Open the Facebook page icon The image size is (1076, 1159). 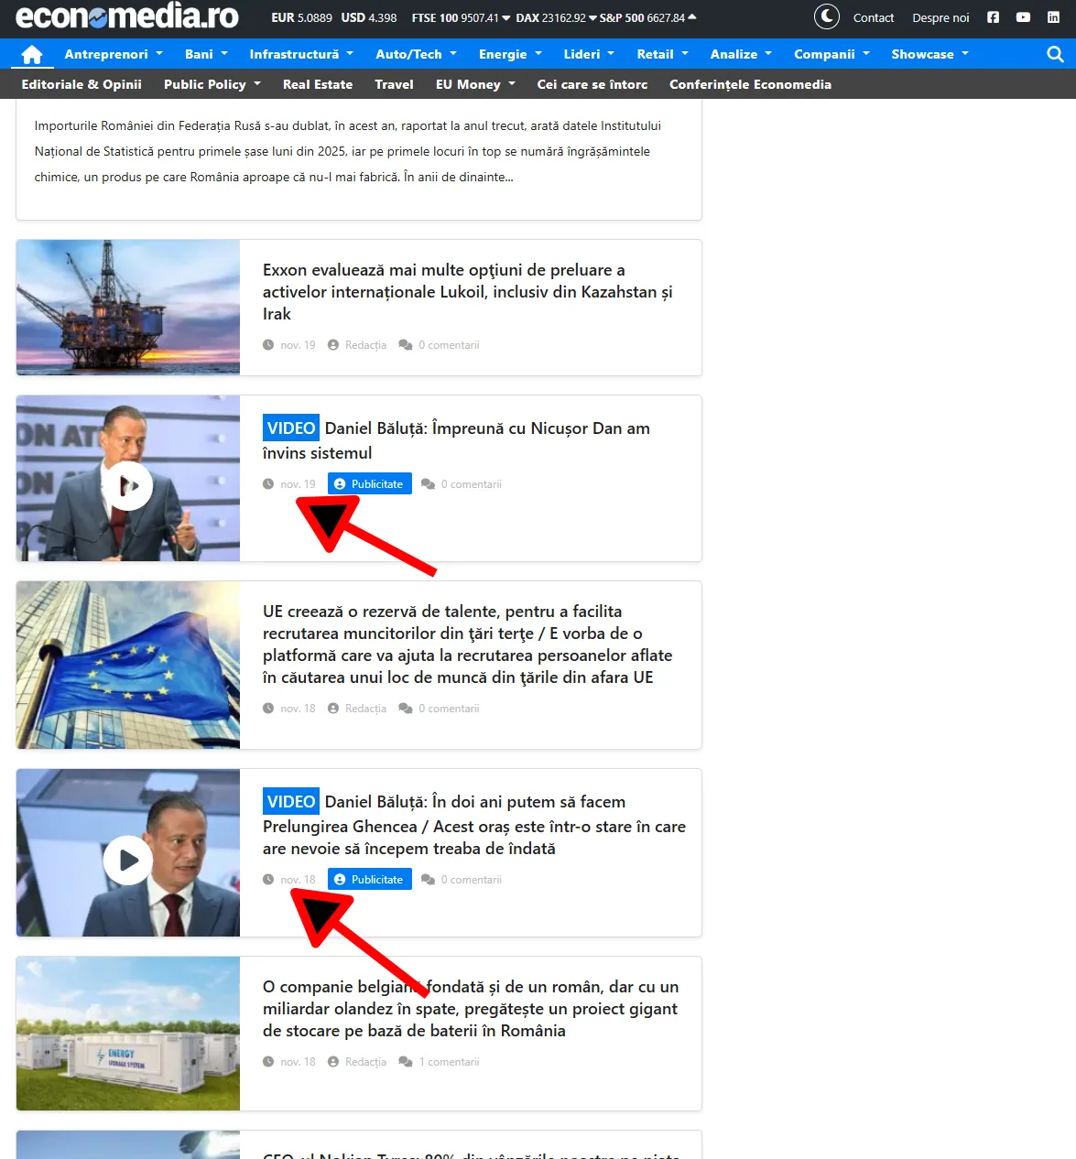click(x=993, y=17)
